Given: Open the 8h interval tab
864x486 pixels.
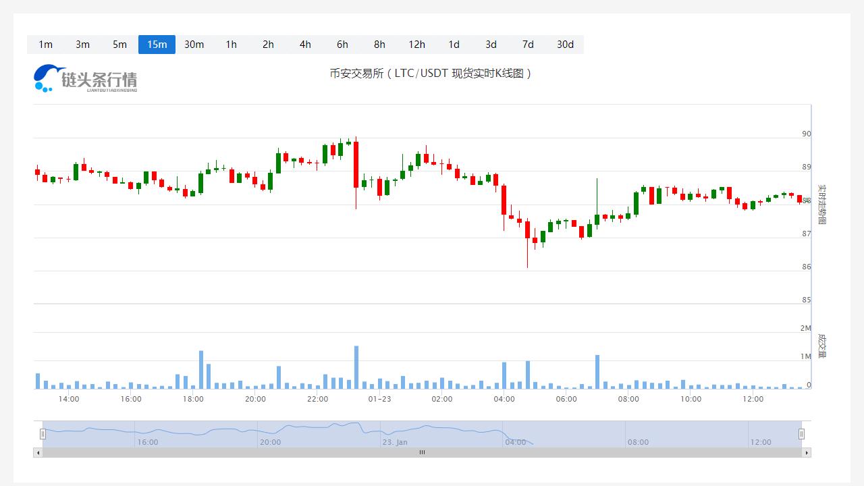Looking at the screenshot, I should pos(379,45).
